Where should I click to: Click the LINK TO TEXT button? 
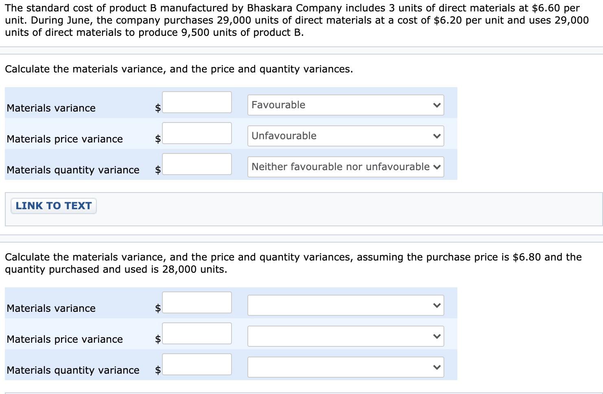pos(54,206)
